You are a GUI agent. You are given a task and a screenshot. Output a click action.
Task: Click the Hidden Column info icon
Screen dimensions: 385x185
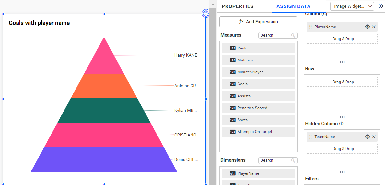(x=341, y=124)
